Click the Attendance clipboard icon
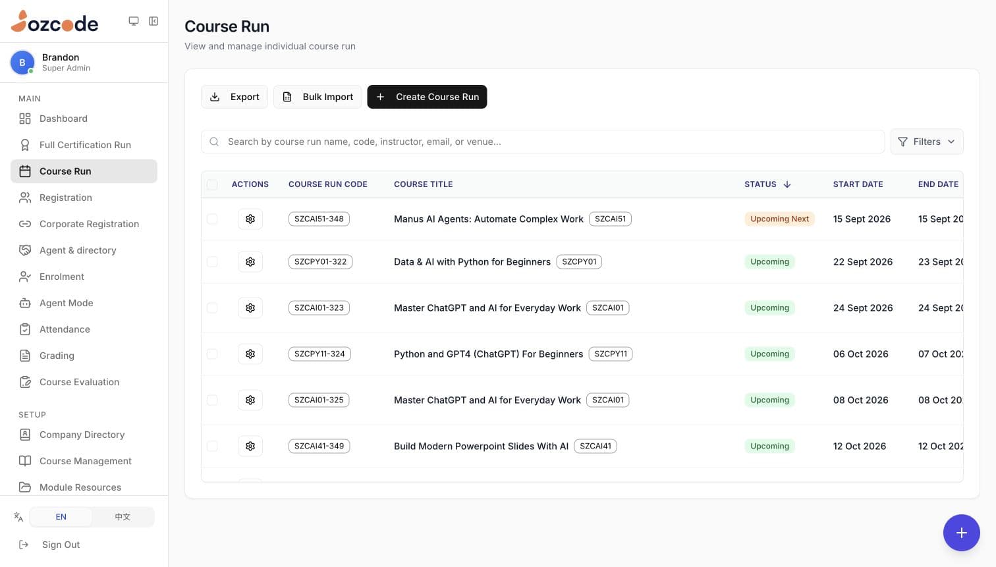Image resolution: width=996 pixels, height=567 pixels. (x=25, y=329)
